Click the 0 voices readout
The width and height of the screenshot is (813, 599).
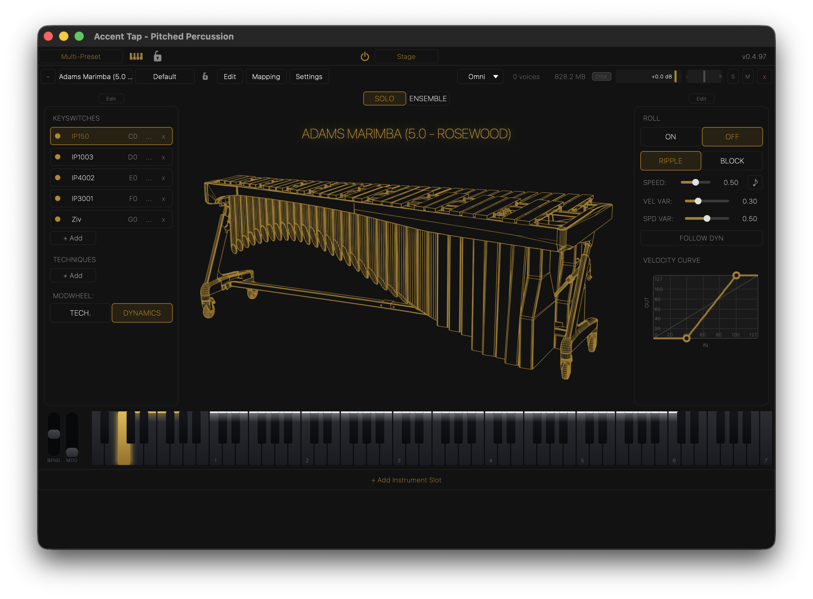point(526,76)
